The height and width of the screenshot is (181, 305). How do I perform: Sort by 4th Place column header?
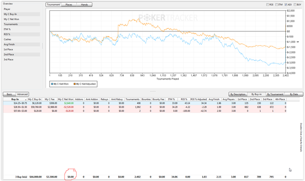(x=280, y=99)
